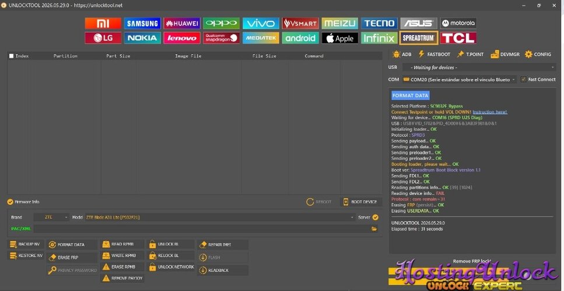564x291 pixels.
Task: Open the Vsmart brand tile
Action: tap(300, 23)
